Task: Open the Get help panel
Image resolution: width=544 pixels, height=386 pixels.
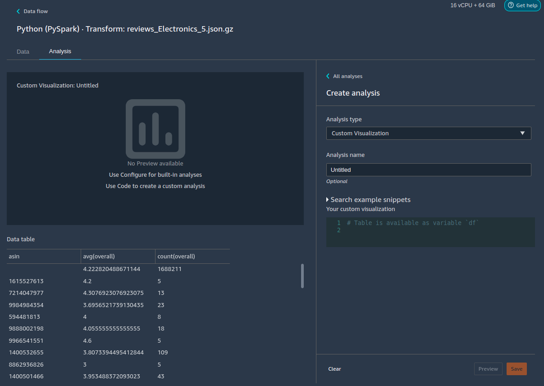Action: click(x=522, y=5)
